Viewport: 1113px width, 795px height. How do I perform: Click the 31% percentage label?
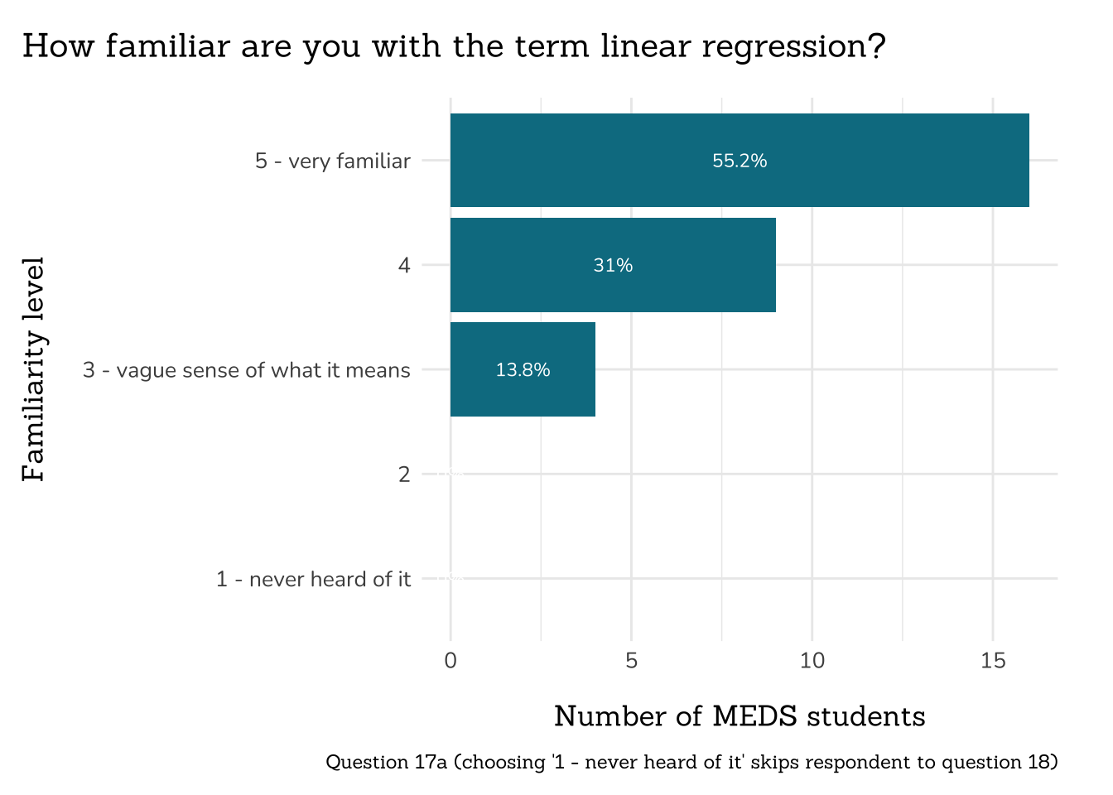(613, 265)
